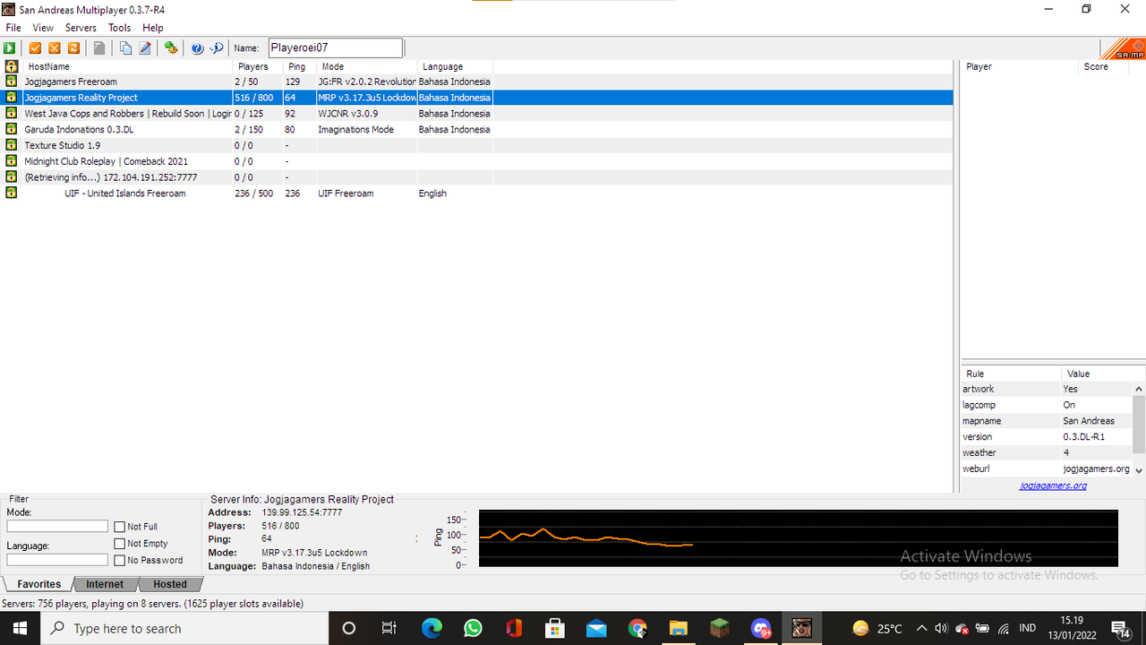
Task: Click the Copy Server Info icon
Action: tap(125, 48)
